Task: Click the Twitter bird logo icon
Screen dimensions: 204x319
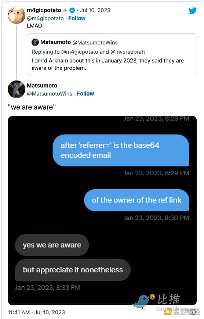Action: click(192, 11)
